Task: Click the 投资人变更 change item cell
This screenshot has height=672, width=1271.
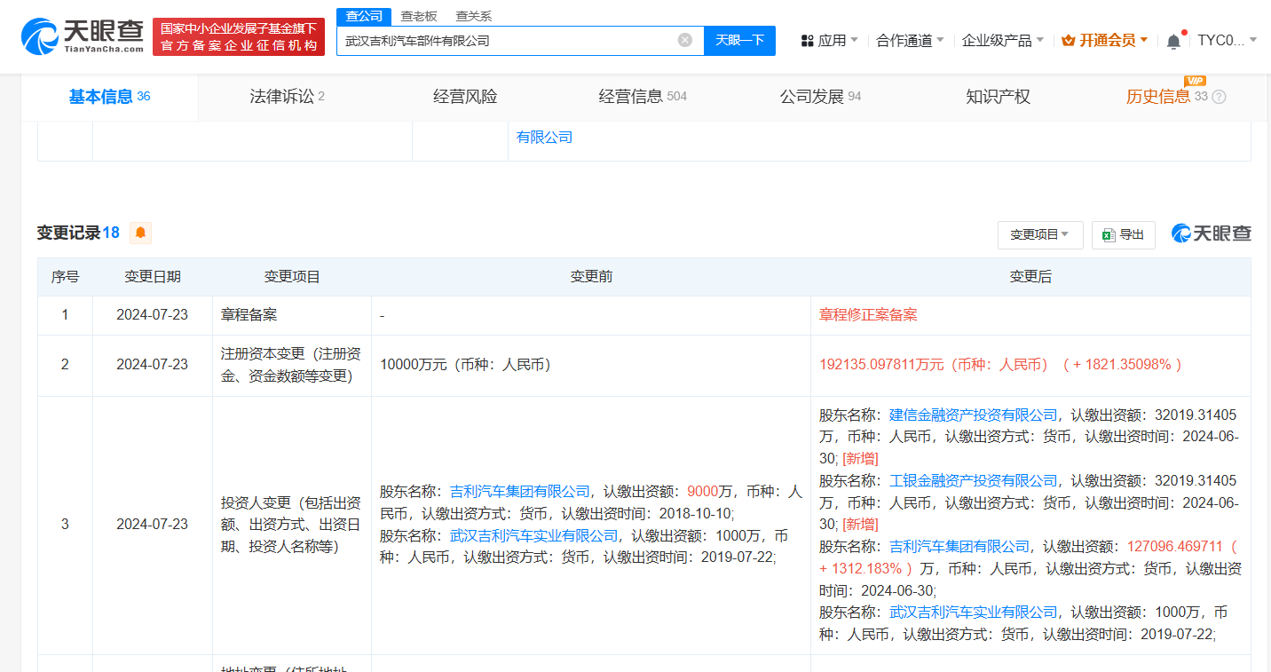Action: pos(291,525)
